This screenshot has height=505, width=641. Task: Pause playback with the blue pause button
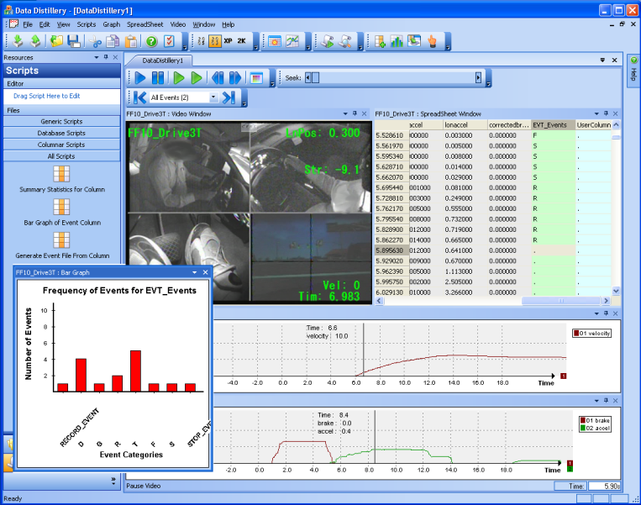click(x=158, y=77)
